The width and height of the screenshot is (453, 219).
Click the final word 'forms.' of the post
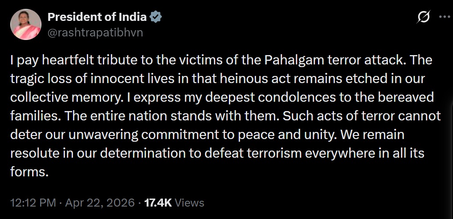tap(29, 172)
